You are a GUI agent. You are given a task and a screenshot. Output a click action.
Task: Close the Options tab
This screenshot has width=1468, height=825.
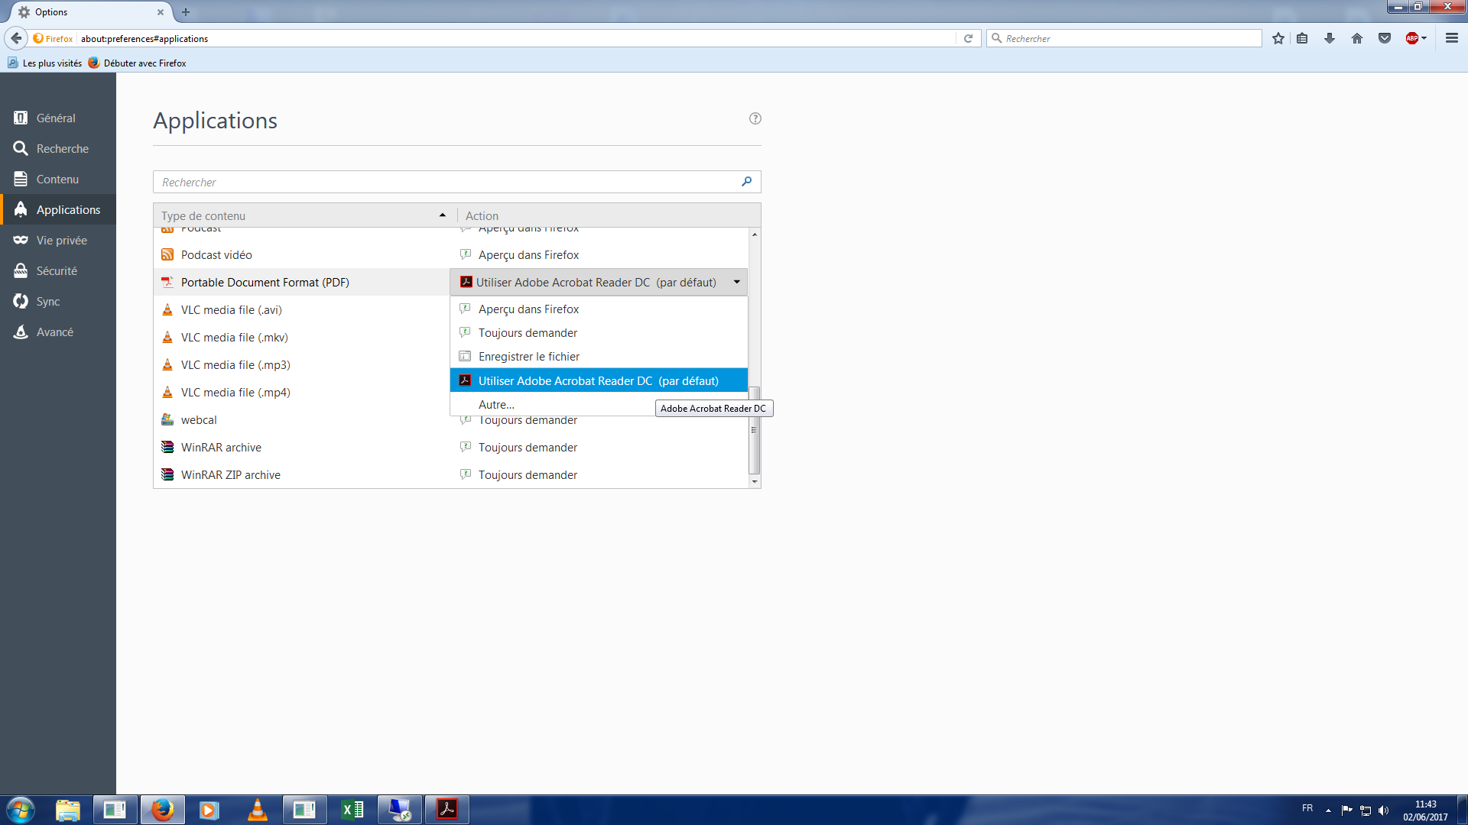tap(160, 12)
